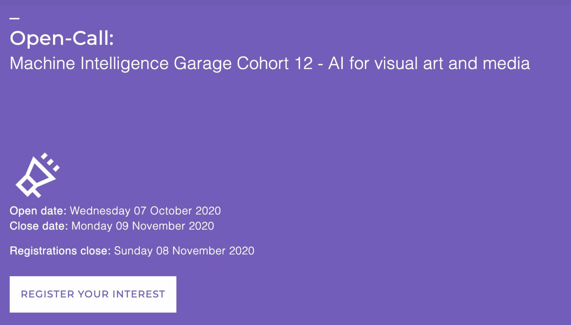Click the word Garage in the title
Screen dimensions: 571x325
pyautogui.click(x=203, y=64)
